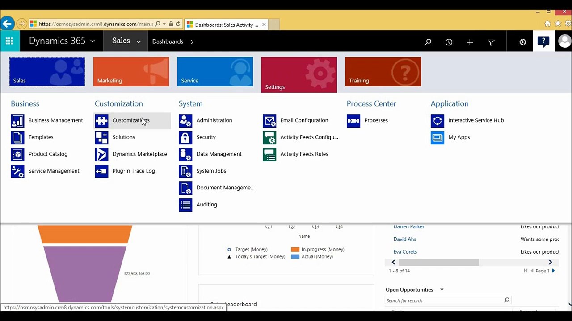Click the Plug-In Trace Log icon
This screenshot has height=321, width=572.
pyautogui.click(x=101, y=171)
